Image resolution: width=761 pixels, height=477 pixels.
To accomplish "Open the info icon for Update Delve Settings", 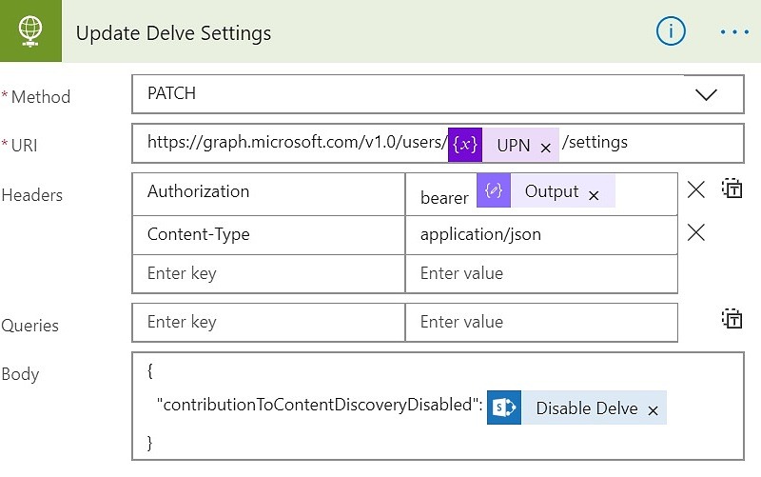I will (671, 31).
